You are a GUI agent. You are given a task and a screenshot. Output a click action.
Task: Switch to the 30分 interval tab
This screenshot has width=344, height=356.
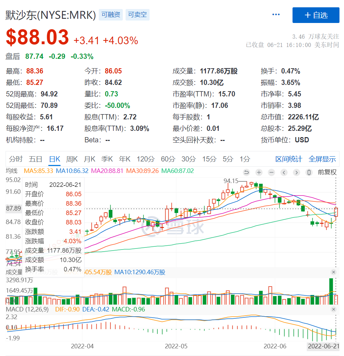[189, 159]
